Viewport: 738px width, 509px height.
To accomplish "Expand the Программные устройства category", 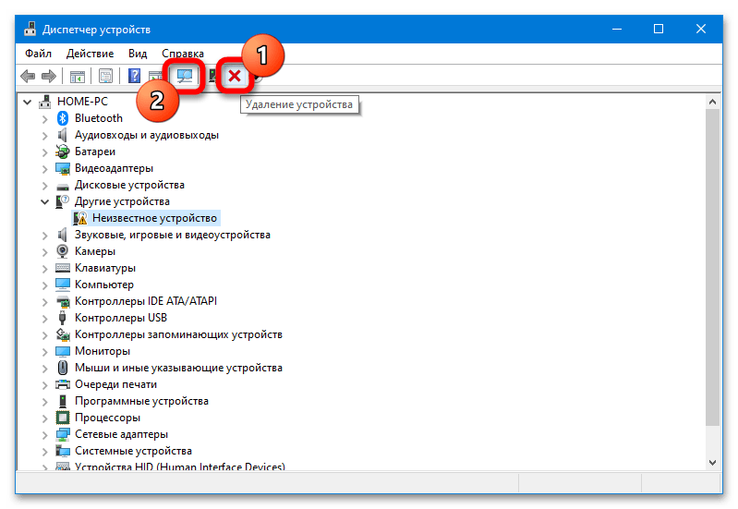I will (44, 401).
